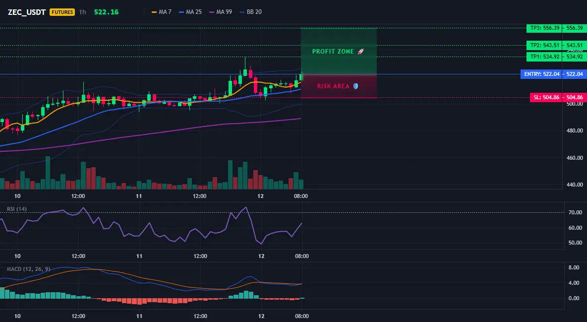Click the 50.00 RSI axis value
The image size is (587, 322).
575,243
